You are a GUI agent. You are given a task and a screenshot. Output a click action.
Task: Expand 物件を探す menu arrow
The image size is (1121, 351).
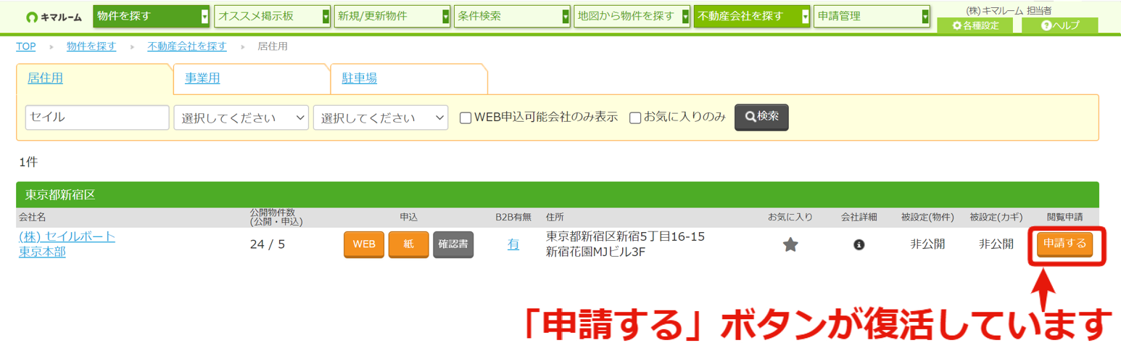tap(204, 17)
